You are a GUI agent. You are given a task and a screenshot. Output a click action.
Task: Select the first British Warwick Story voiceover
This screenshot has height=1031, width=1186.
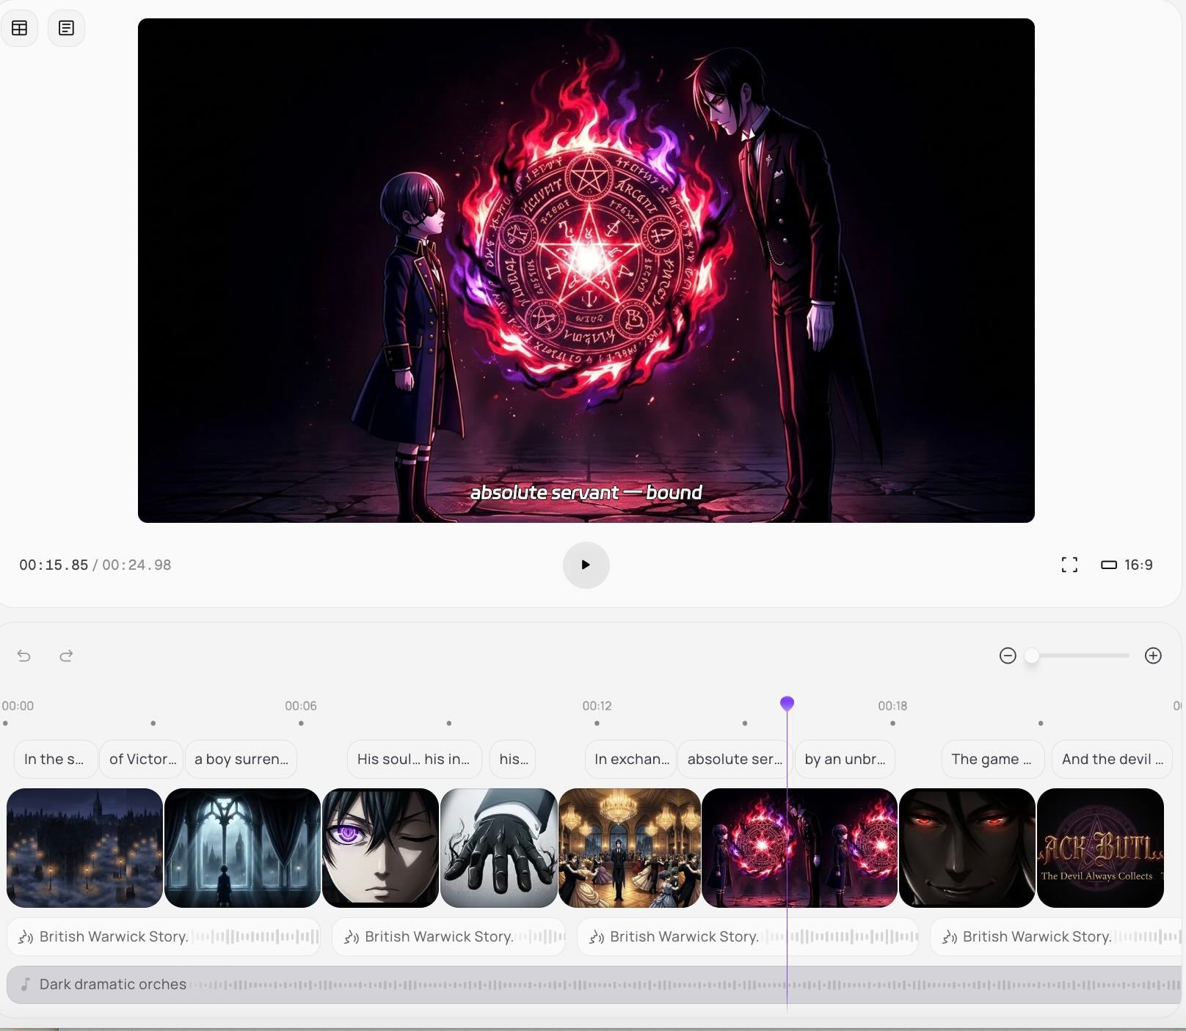click(163, 936)
